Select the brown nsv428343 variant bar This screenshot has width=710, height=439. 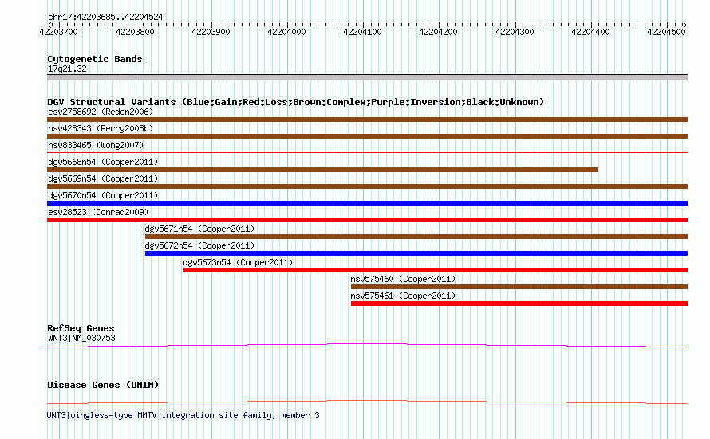(367, 136)
